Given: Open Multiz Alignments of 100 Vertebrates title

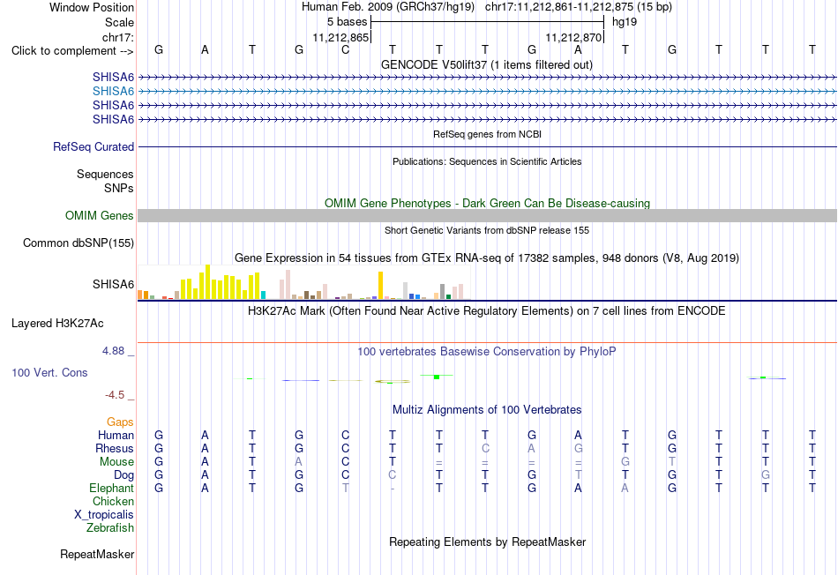Looking at the screenshot, I should click(x=487, y=410).
